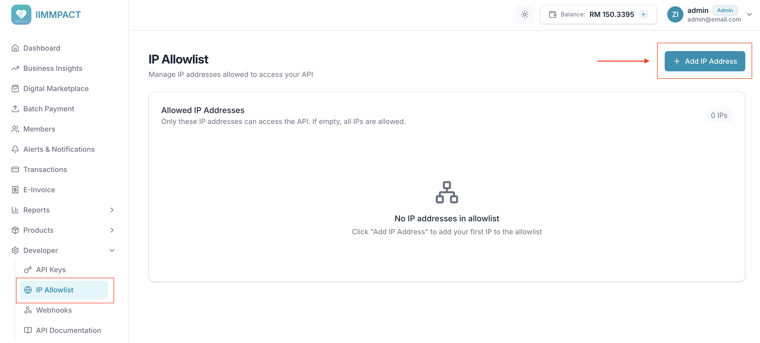Toggle light/dark mode with sun icon

pyautogui.click(x=524, y=14)
